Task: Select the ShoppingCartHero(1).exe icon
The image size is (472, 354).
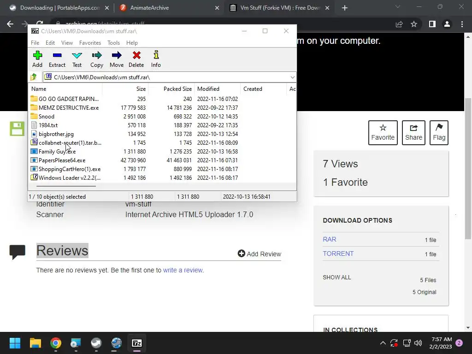Action: [34, 169]
